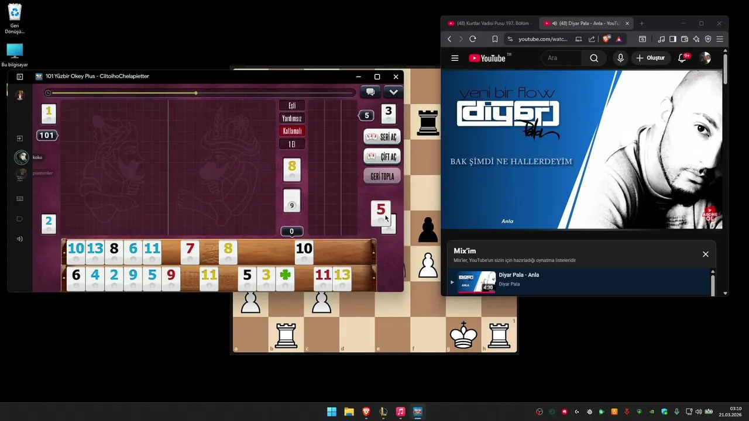Click the exit table icon in Okey sidebar

tap(20, 139)
